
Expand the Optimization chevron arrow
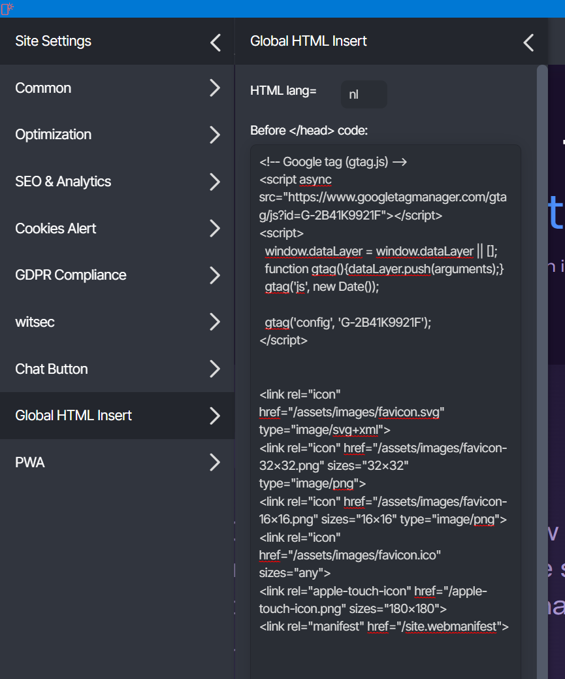pos(215,135)
